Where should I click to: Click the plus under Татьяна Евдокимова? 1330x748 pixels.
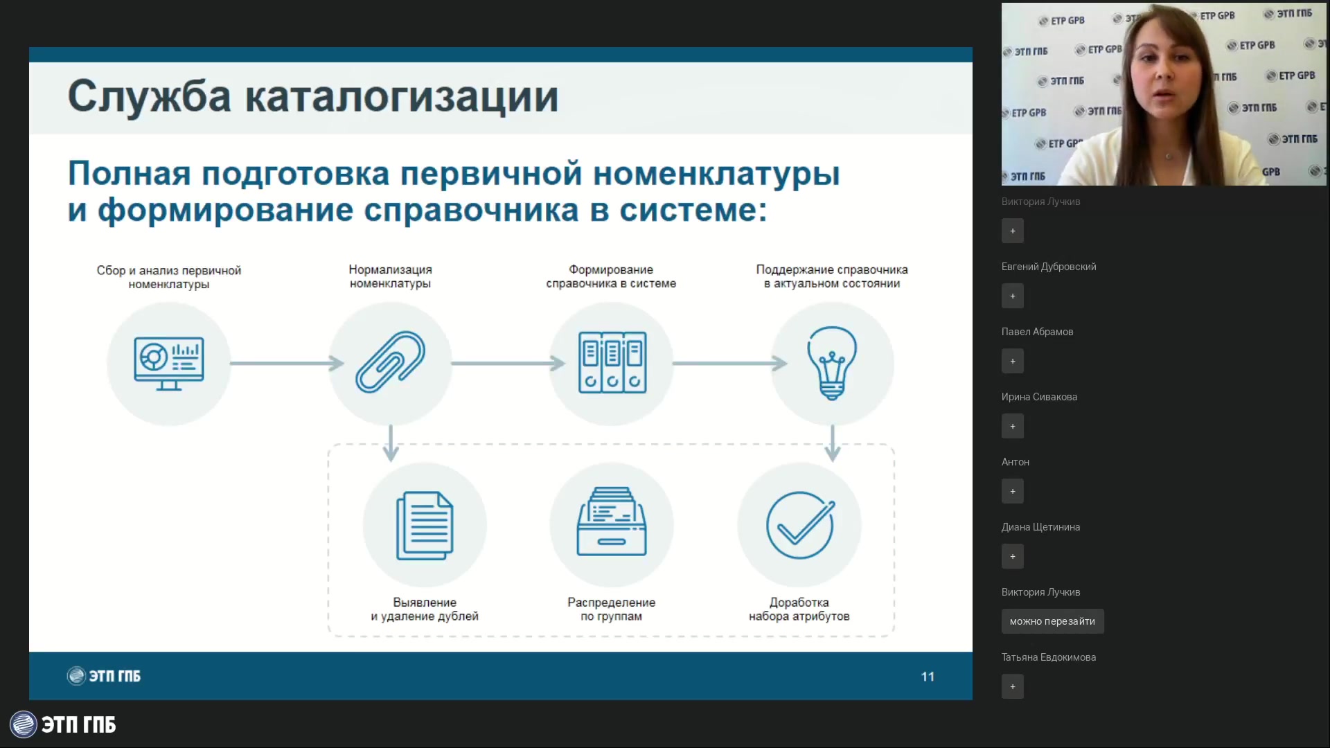click(1012, 686)
